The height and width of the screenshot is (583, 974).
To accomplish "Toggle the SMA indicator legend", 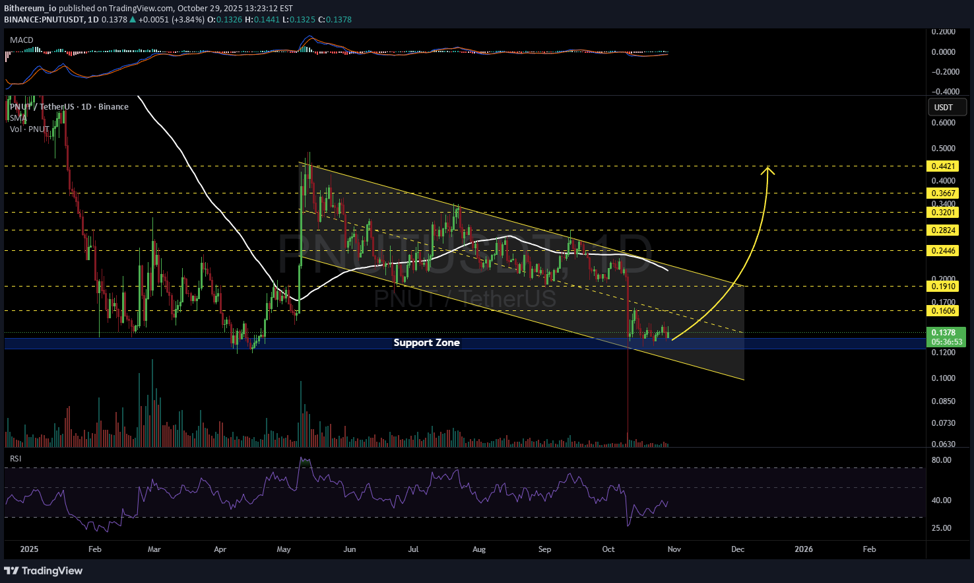I will 18,118.
